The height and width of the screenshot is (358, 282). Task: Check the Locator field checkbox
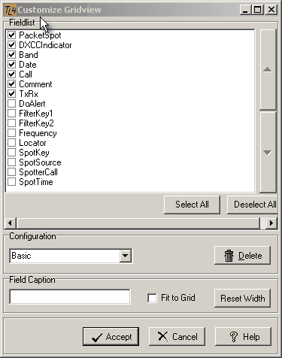click(x=11, y=143)
